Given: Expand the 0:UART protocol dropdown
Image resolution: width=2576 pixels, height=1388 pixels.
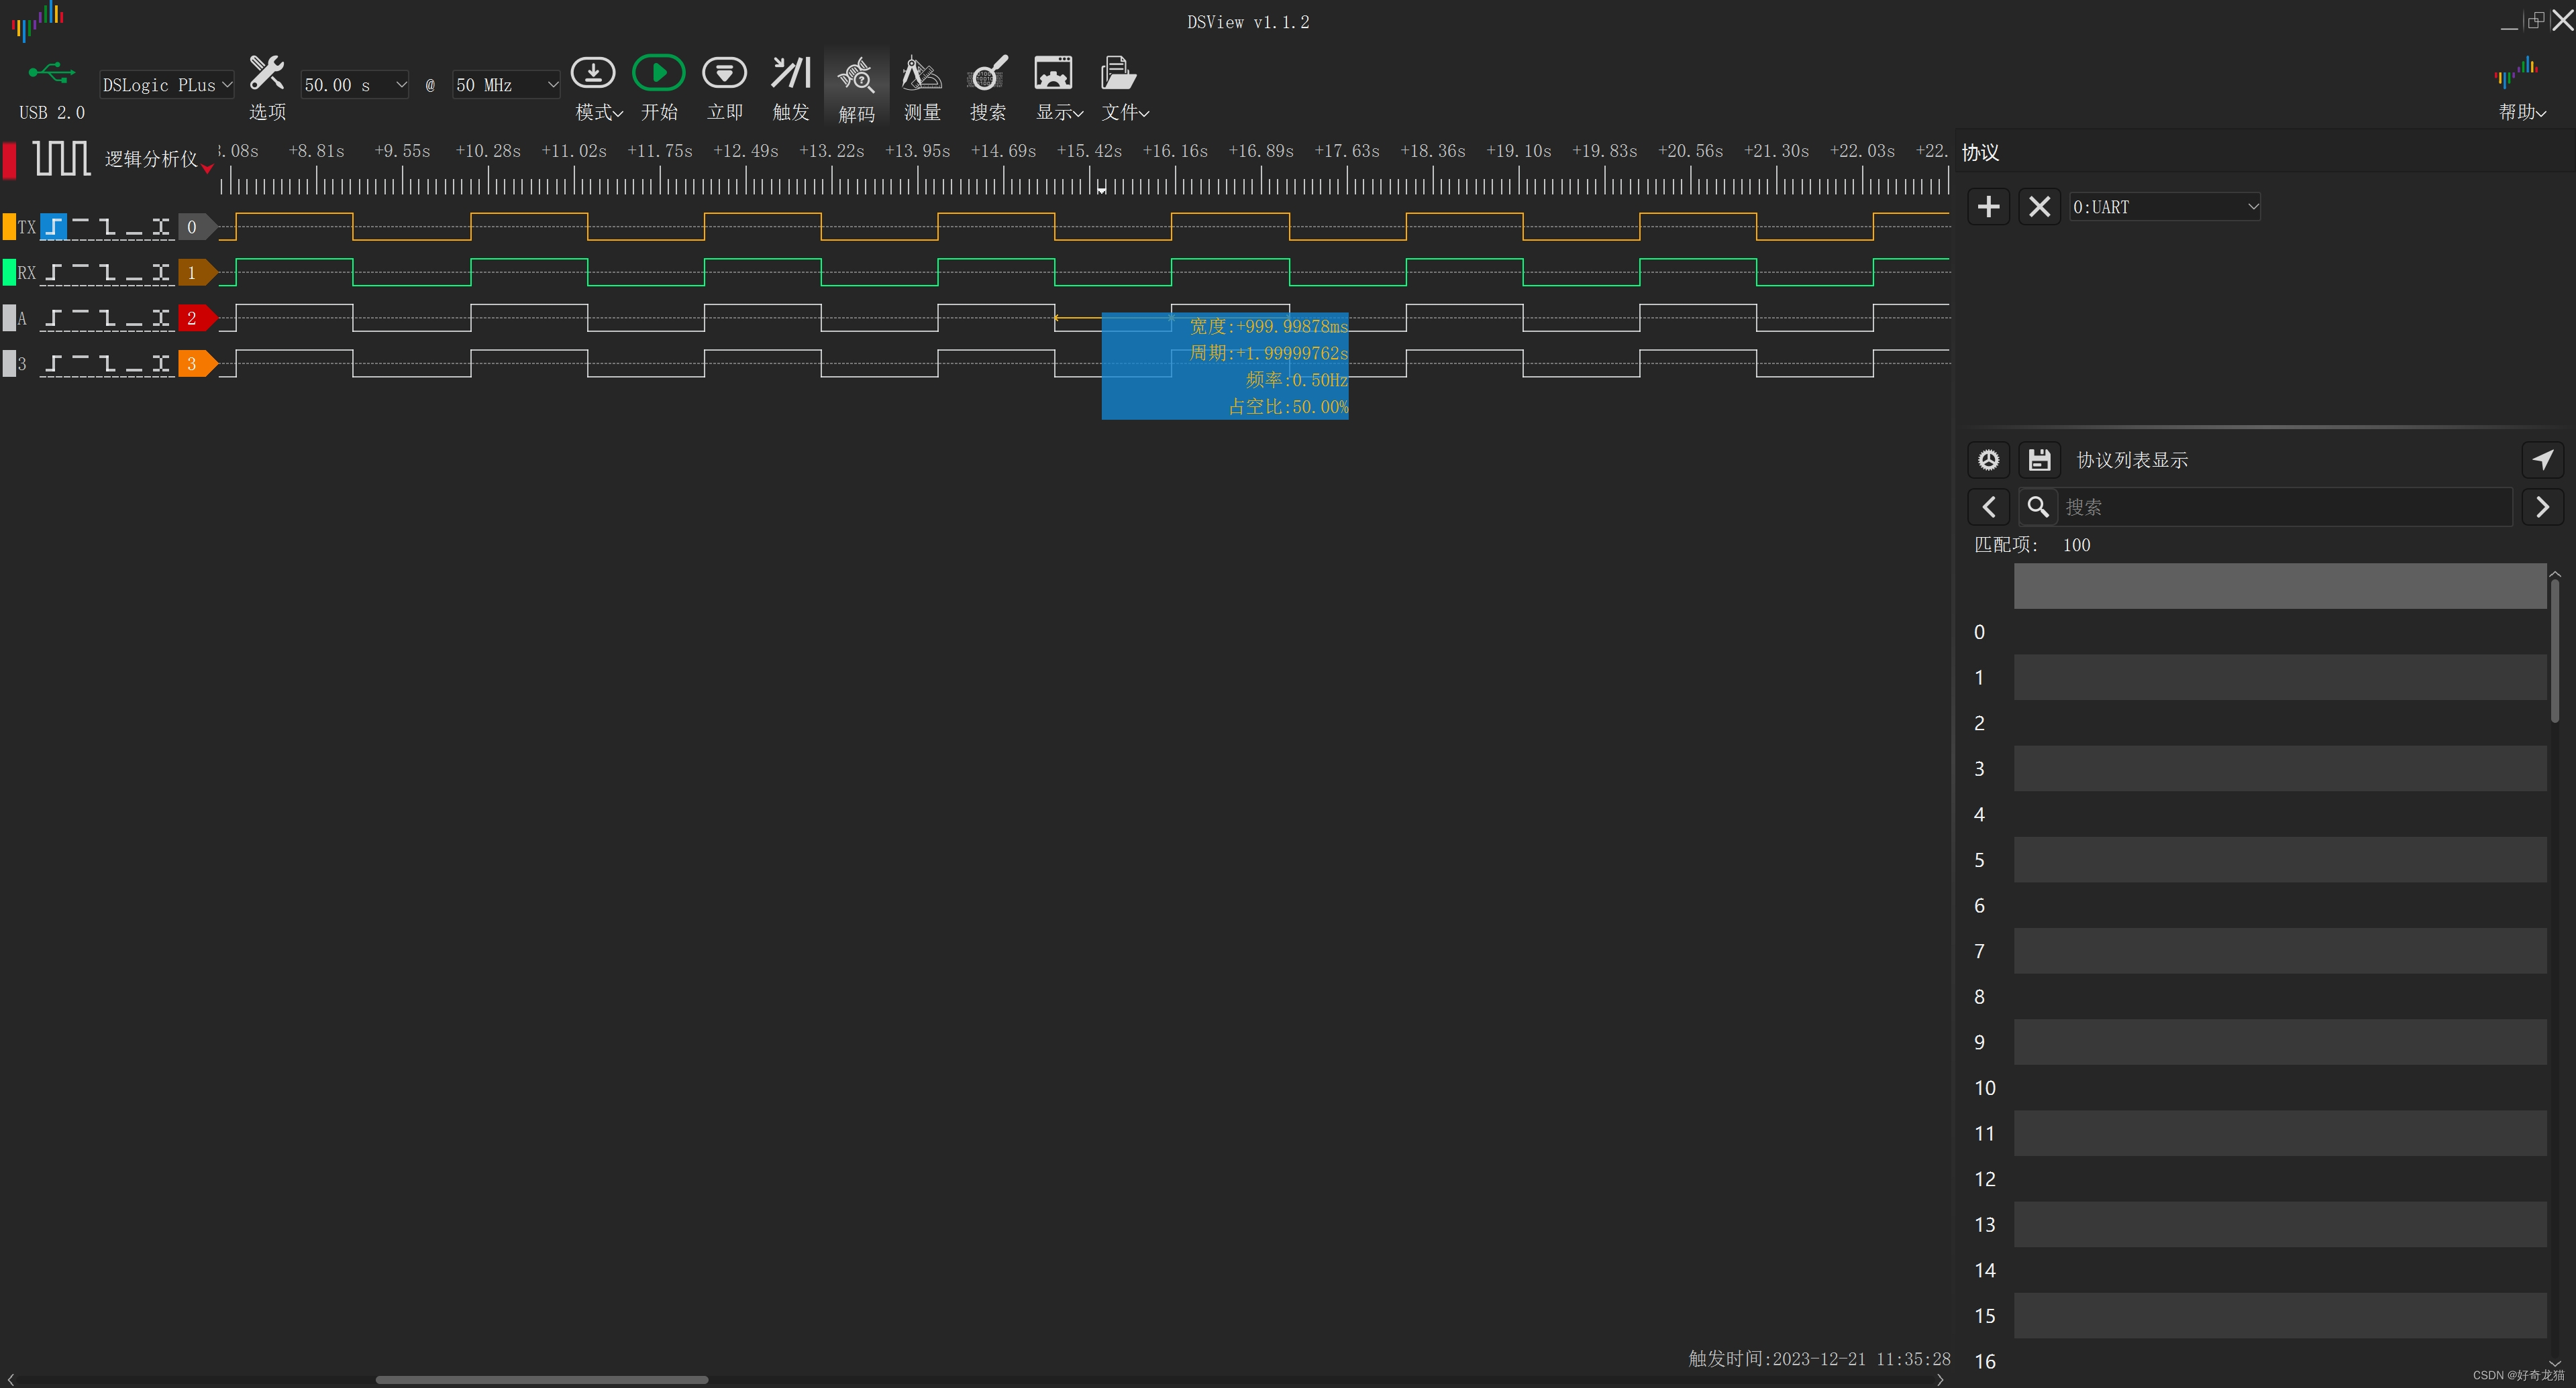Looking at the screenshot, I should tap(2165, 207).
